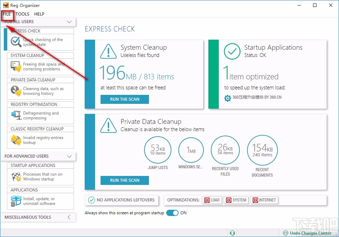Select the REGISTRY OPTIMIZATION sidebar heading
Image resolution: width=339 pixels, height=237 pixels.
(x=34, y=105)
